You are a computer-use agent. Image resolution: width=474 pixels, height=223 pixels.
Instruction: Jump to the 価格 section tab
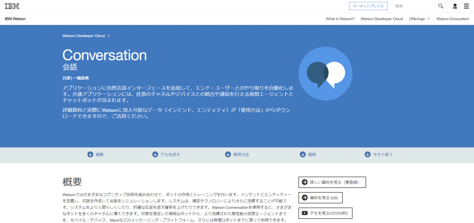click(x=308, y=155)
